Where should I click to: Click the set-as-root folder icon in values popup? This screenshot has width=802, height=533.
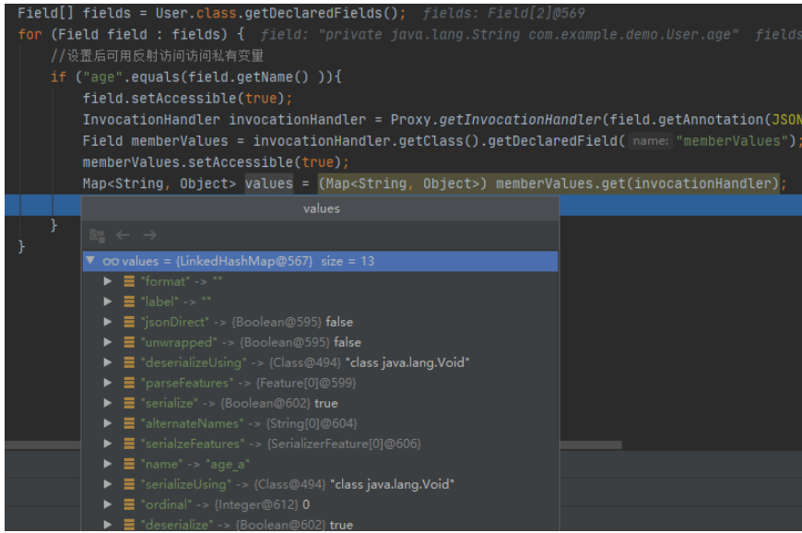pyautogui.click(x=97, y=235)
